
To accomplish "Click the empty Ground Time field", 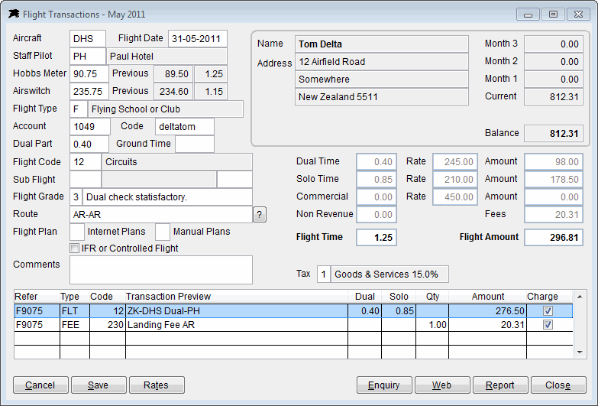I will pyautogui.click(x=195, y=144).
